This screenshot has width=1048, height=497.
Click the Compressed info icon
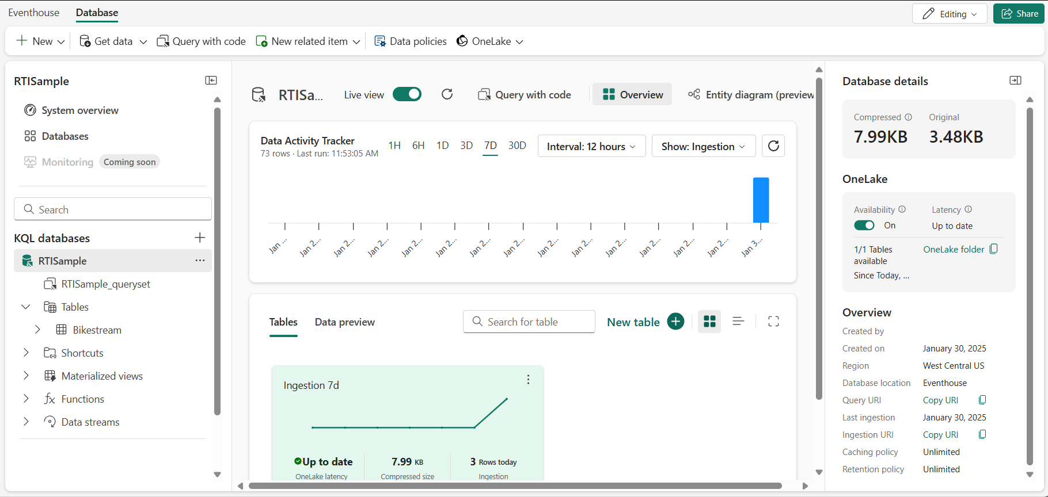(908, 117)
